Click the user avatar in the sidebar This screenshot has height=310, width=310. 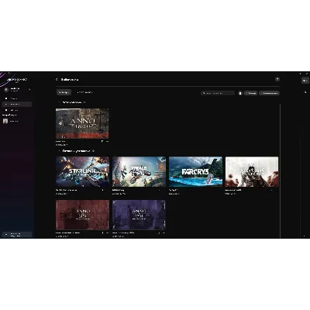tap(6, 90)
